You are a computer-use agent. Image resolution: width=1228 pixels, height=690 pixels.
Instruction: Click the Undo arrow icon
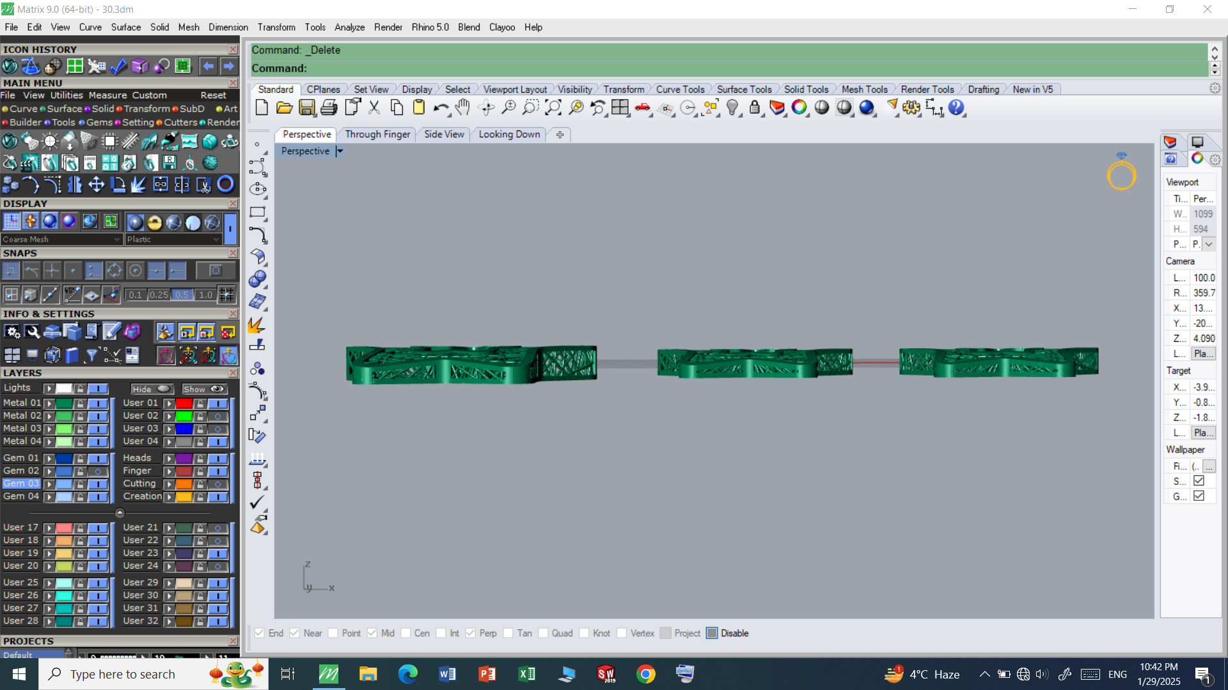pyautogui.click(x=440, y=108)
